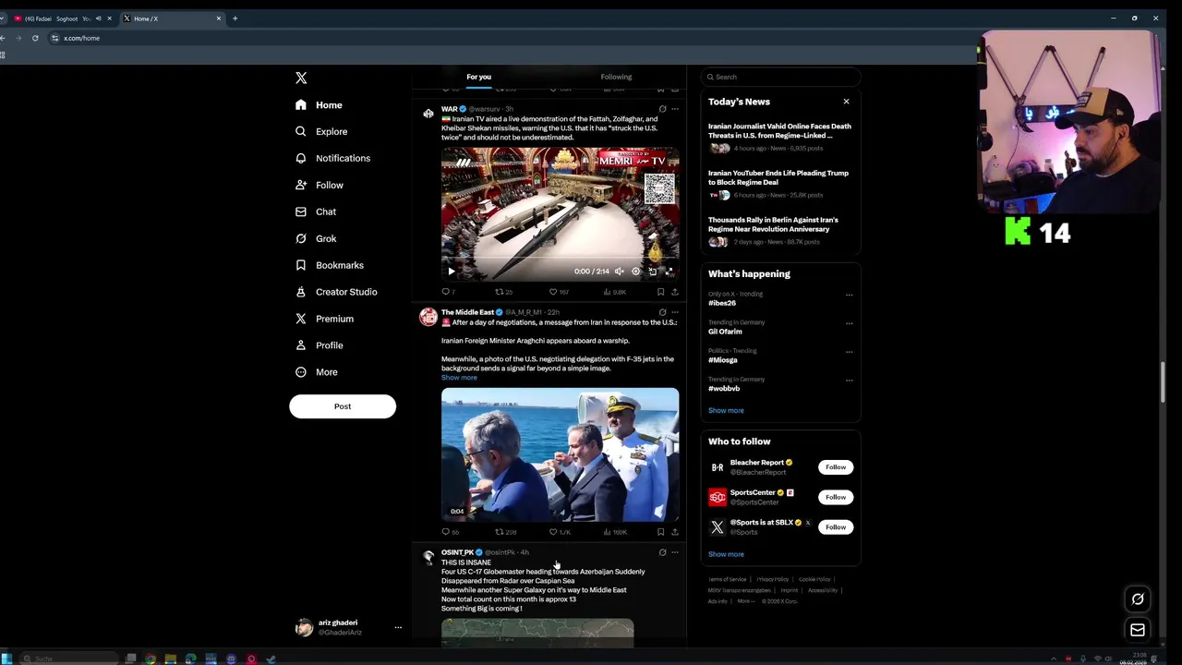
Task: Open Notifications in the sidebar
Action: pos(332,158)
